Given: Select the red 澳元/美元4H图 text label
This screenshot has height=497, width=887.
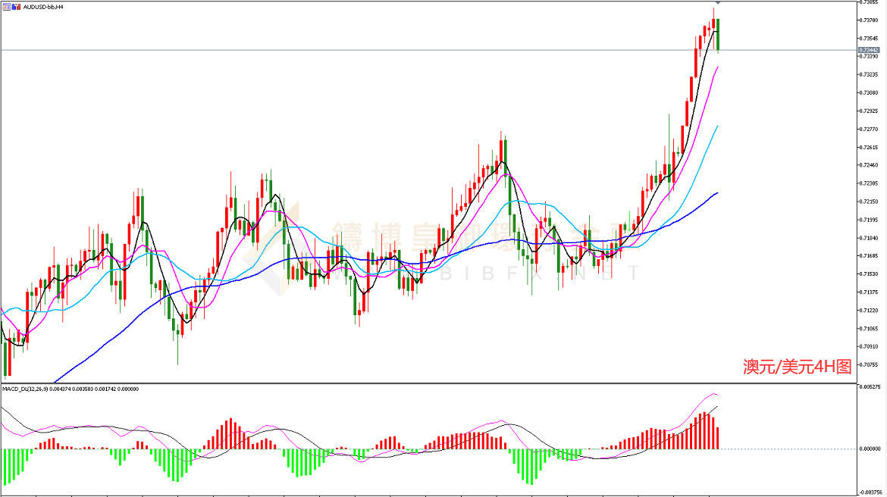Looking at the screenshot, I should tap(797, 367).
